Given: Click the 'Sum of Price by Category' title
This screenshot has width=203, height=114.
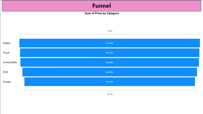Looking at the screenshot, I should (102, 13).
